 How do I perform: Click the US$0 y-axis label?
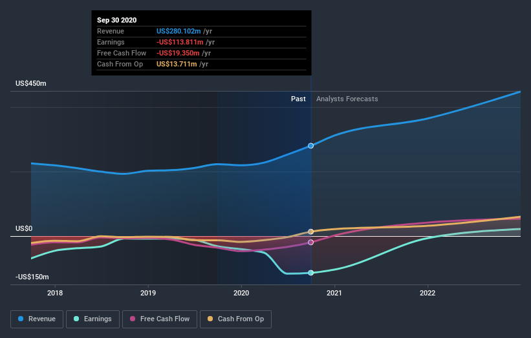(24, 228)
